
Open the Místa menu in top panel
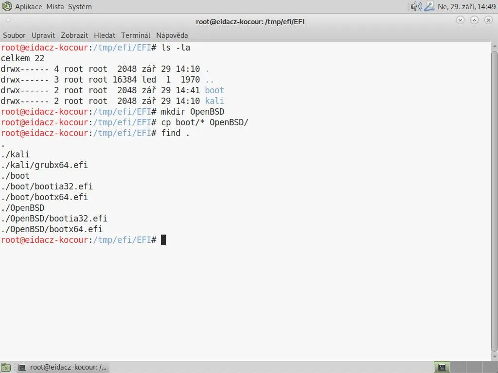[x=55, y=6]
